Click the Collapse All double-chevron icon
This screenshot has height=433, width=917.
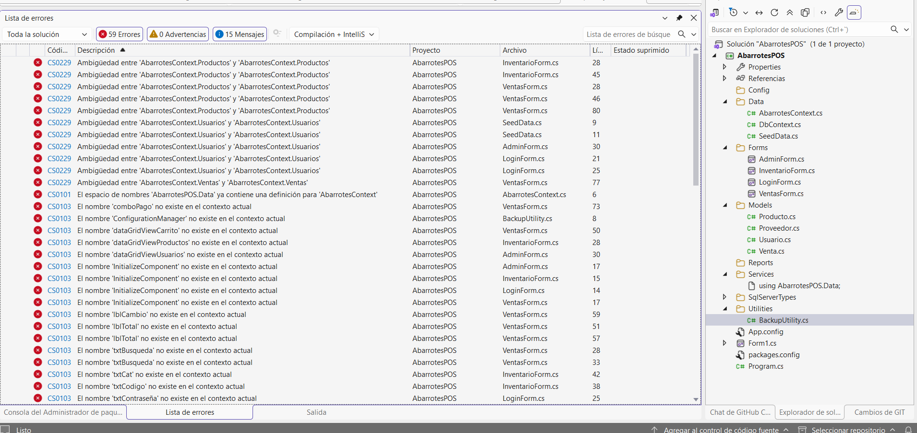(790, 13)
